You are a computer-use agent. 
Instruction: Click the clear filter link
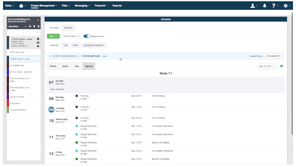(x=105, y=56)
